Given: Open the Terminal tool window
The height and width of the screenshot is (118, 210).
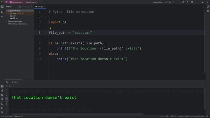Looking at the screenshot, I should pyautogui.click(x=2, y=104).
